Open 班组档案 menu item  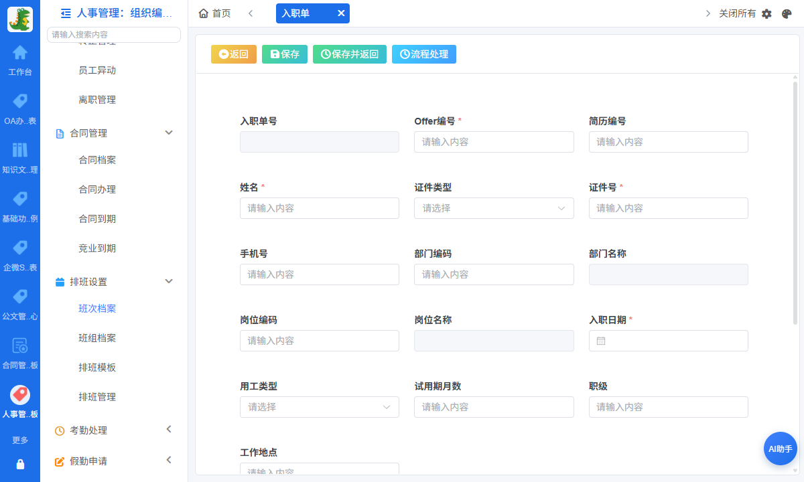[97, 338]
